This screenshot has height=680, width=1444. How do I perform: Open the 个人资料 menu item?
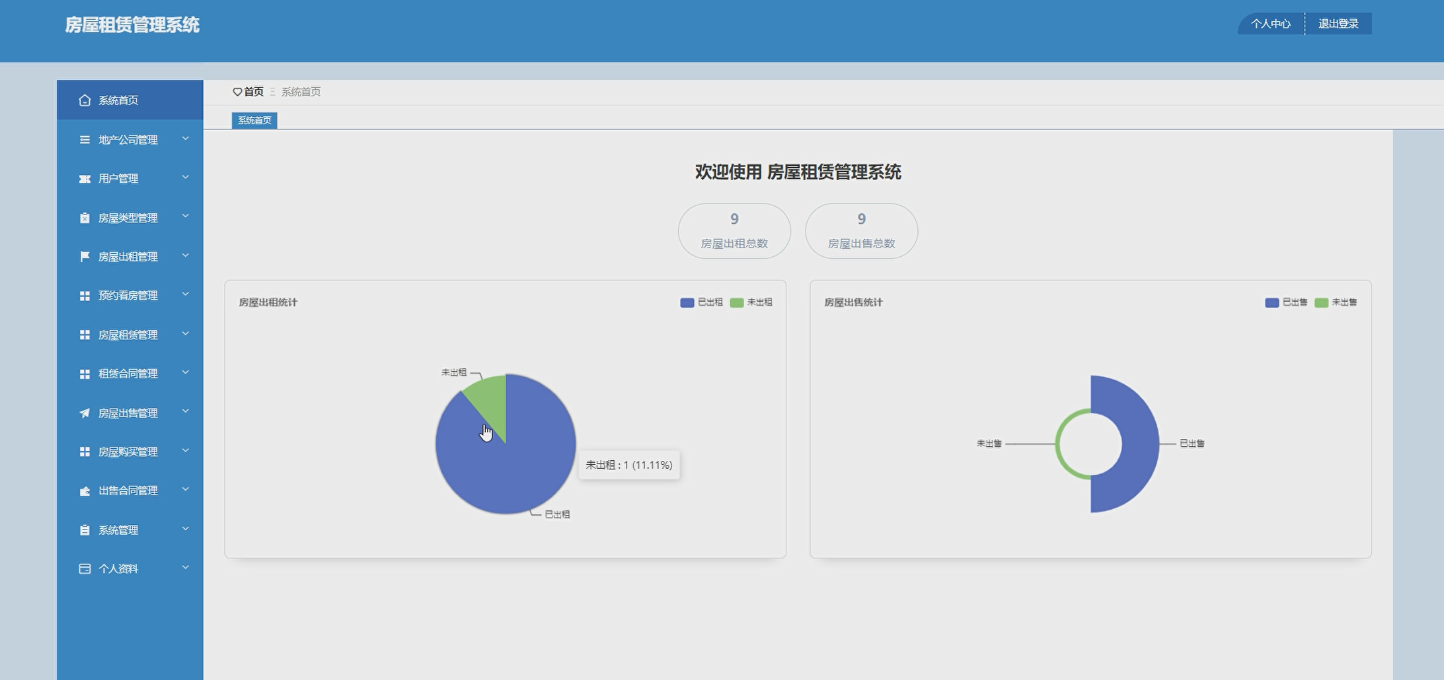[x=130, y=568]
